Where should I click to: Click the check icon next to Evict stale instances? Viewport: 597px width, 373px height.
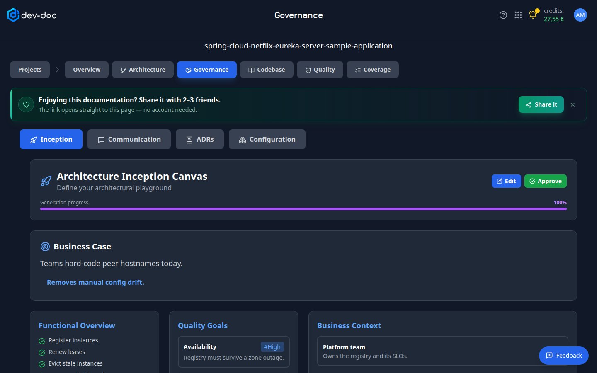point(42,364)
